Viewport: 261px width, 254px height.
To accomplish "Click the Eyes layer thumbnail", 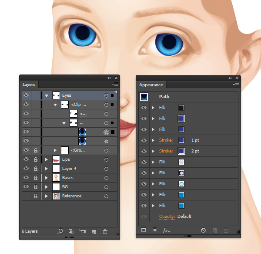I will point(56,95).
